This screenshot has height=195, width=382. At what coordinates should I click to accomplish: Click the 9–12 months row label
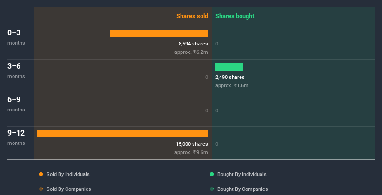(16, 137)
